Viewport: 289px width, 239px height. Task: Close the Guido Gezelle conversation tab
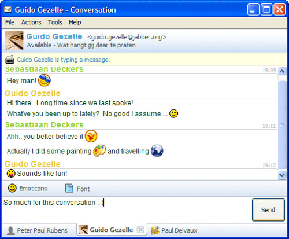pyautogui.click(x=140, y=230)
